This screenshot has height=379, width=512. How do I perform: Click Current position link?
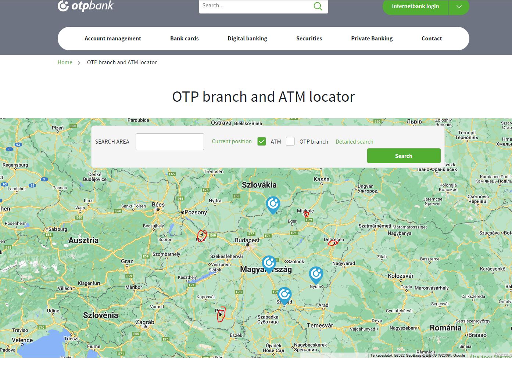coord(232,141)
